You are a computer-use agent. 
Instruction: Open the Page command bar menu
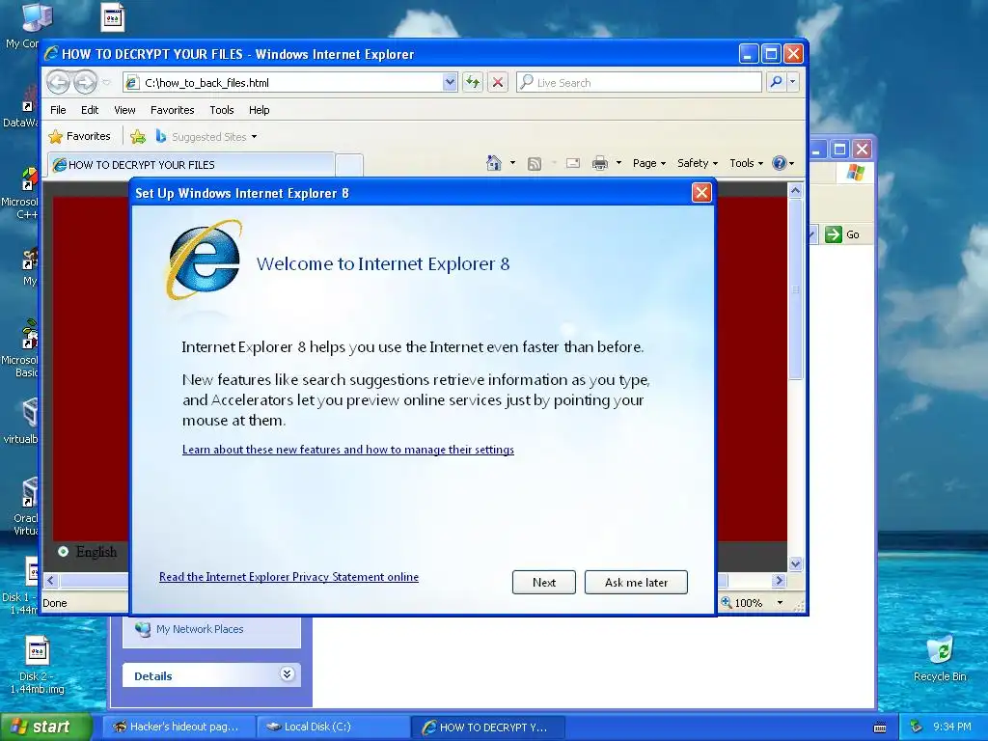(649, 163)
